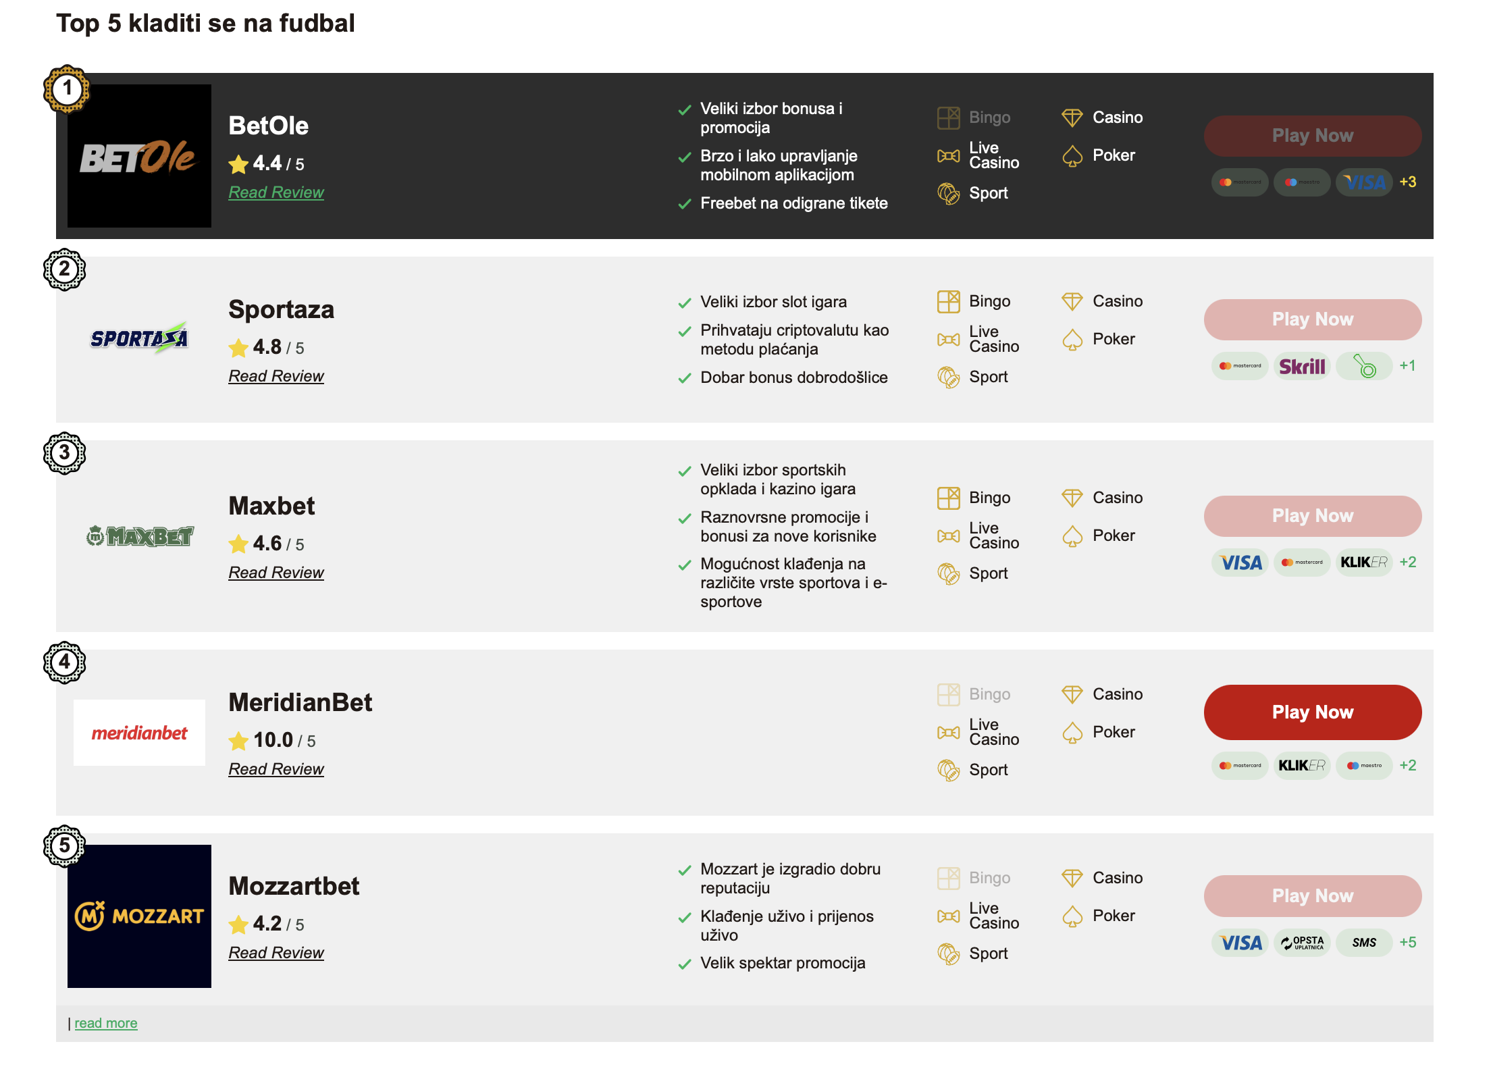Click Maxbet's KLIKER payment badge

point(1363,563)
